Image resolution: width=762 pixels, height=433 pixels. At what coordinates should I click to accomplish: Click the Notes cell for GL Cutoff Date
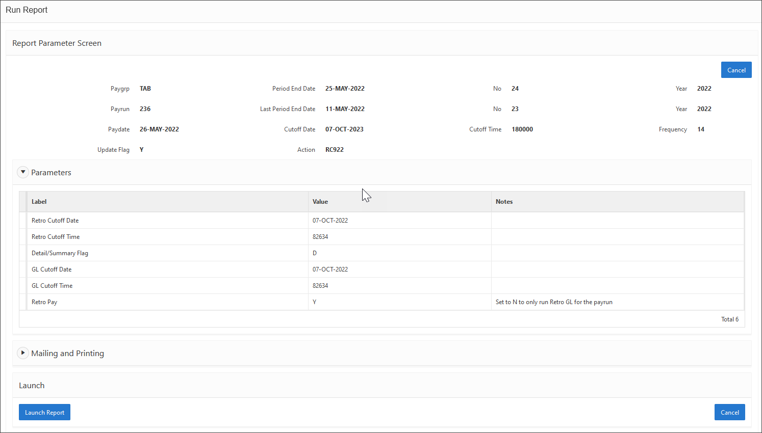[x=617, y=269]
